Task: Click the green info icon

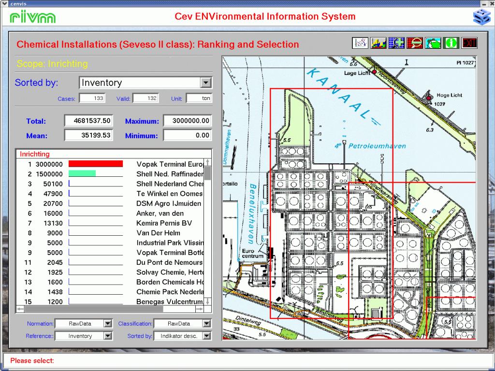Action: coord(451,43)
